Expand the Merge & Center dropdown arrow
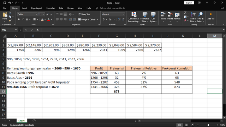 97,19
